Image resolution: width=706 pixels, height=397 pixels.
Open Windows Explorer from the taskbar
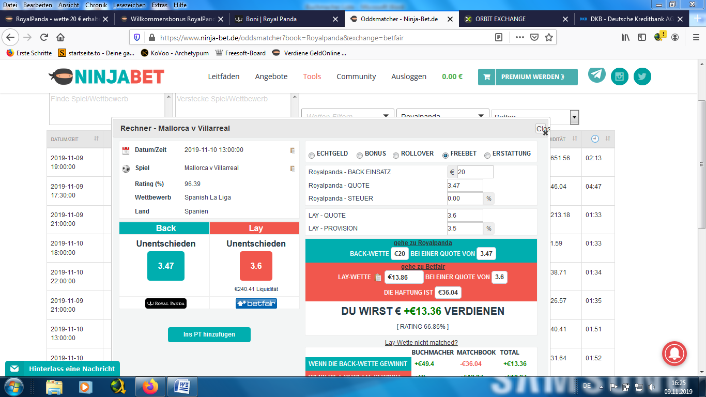[x=54, y=387]
